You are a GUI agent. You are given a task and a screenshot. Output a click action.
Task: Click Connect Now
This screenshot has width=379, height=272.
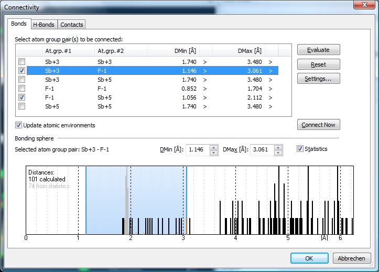point(318,125)
